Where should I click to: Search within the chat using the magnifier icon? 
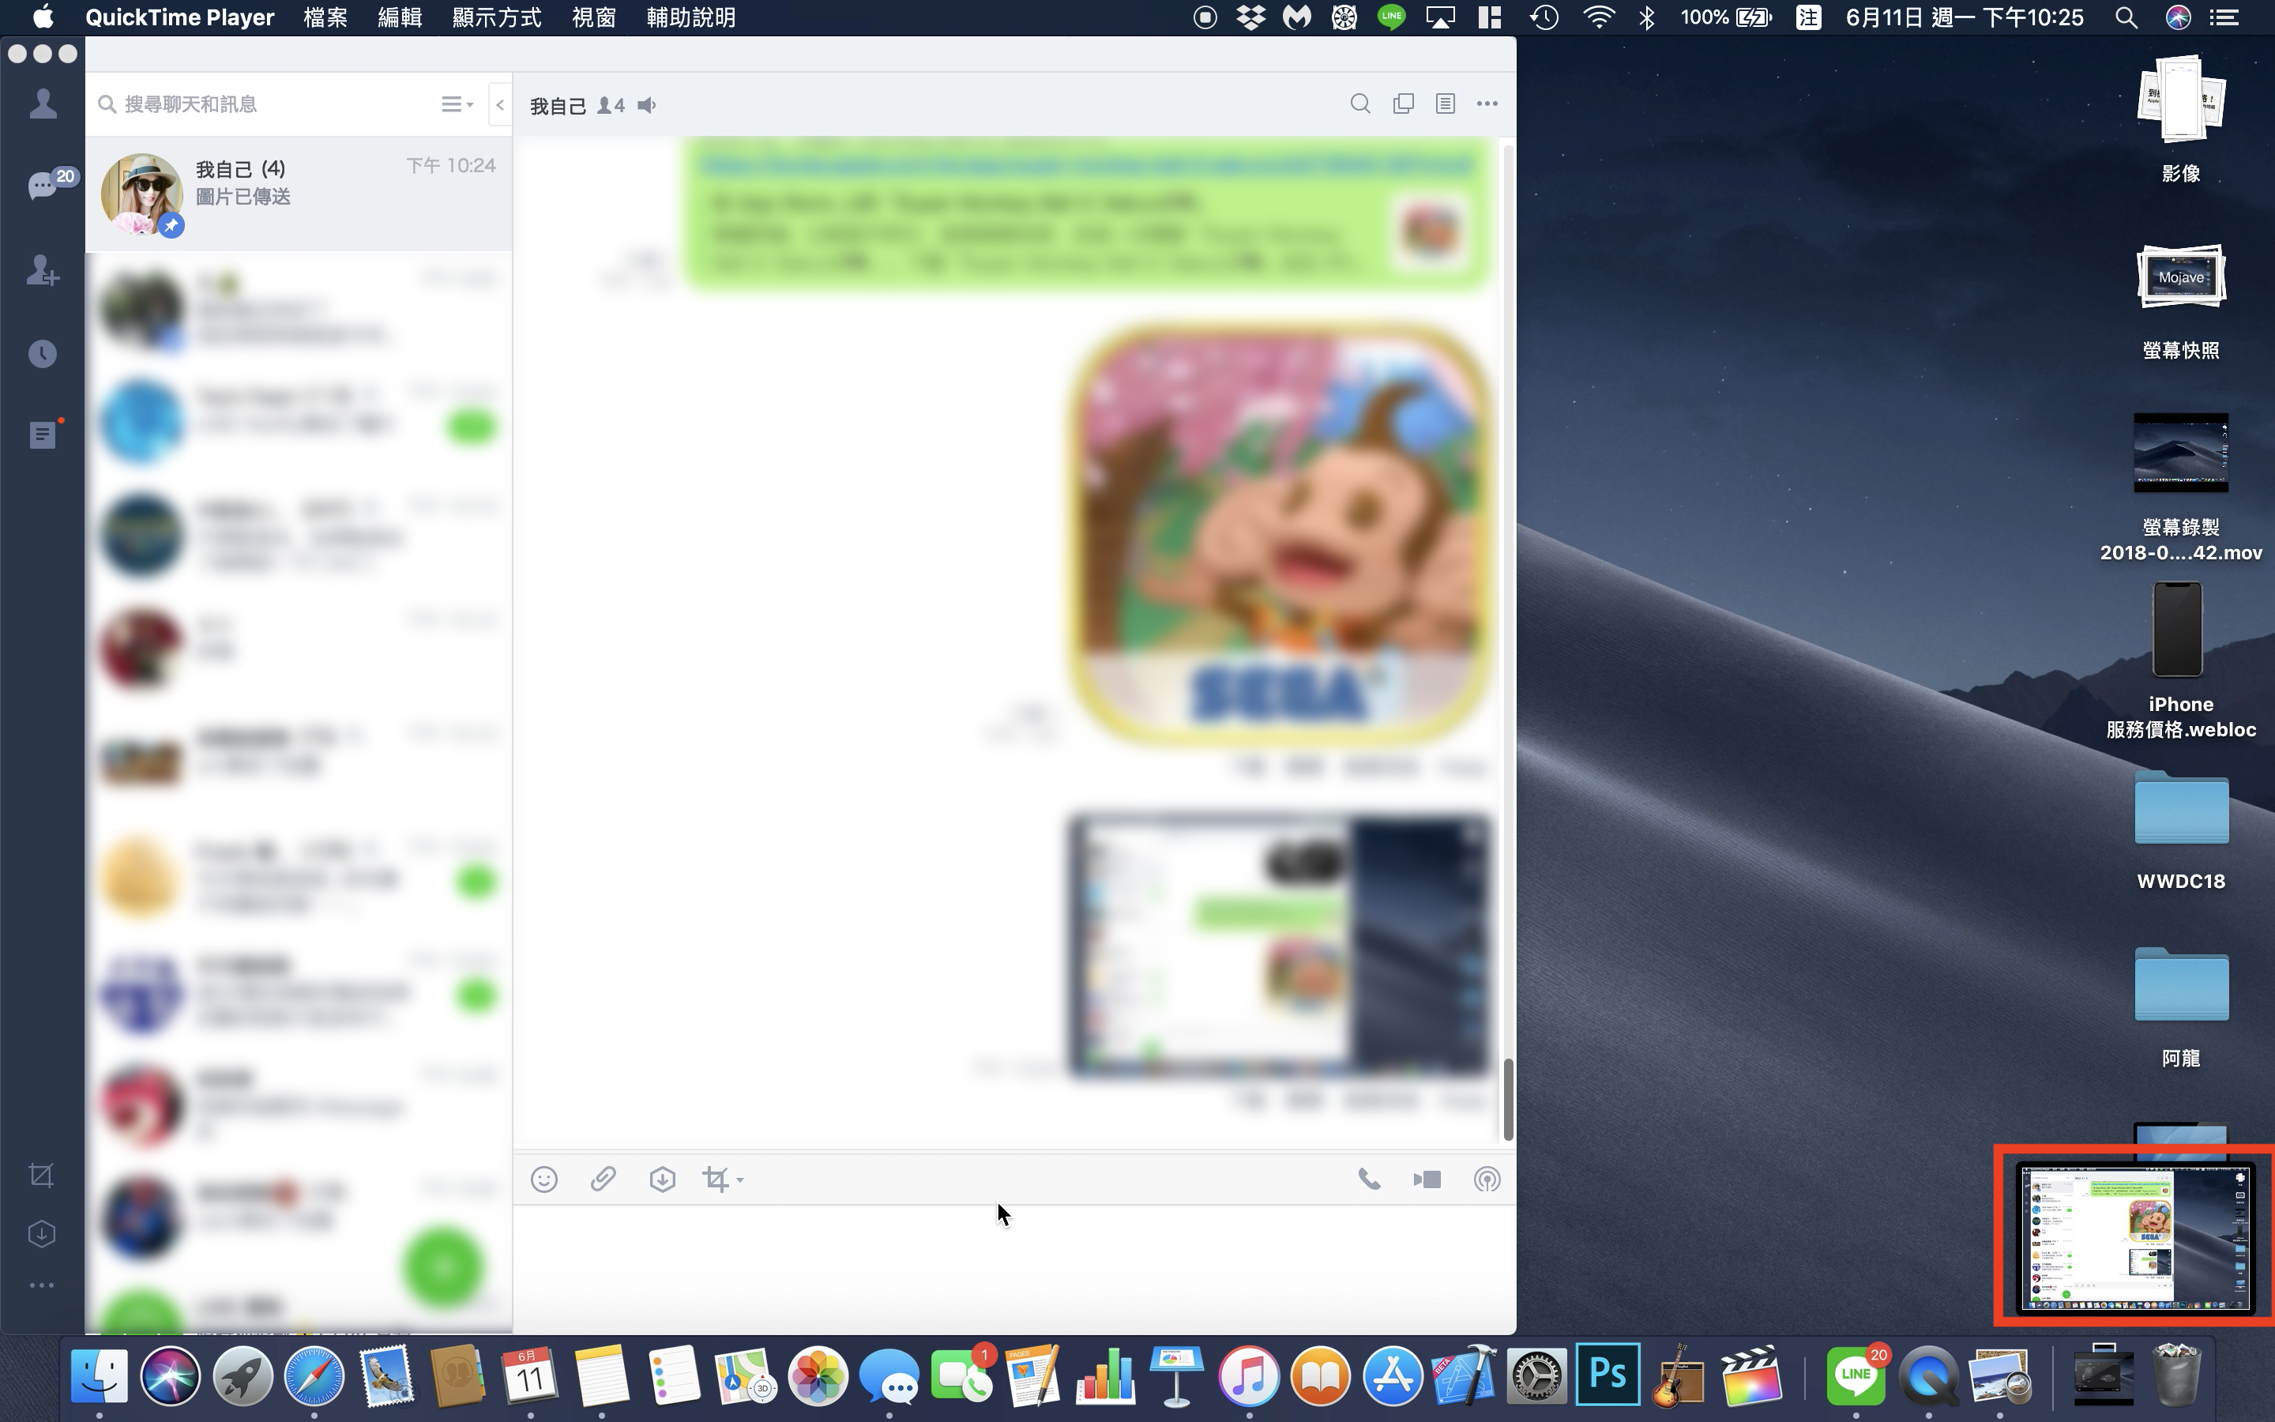click(1359, 103)
